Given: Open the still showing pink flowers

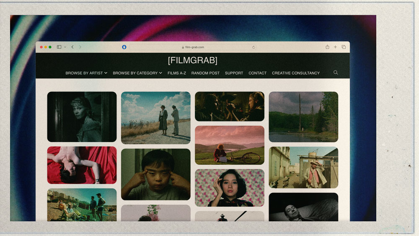Looking at the screenshot, I should (x=156, y=213).
